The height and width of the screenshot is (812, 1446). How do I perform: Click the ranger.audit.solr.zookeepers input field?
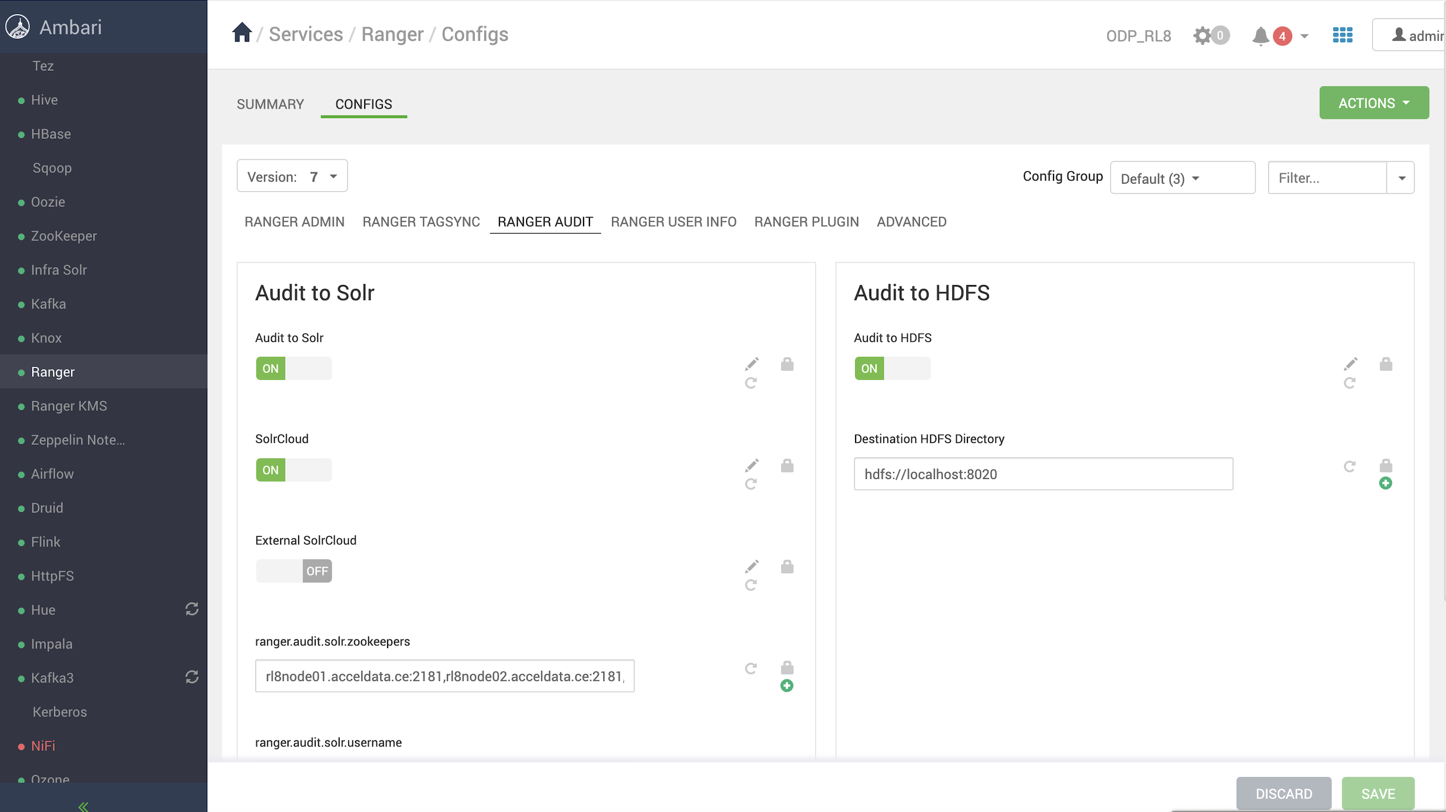(x=445, y=676)
